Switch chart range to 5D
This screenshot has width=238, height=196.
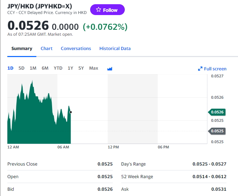pyautogui.click(x=21, y=68)
